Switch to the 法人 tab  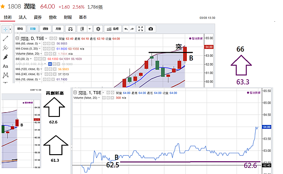[x=23, y=17]
